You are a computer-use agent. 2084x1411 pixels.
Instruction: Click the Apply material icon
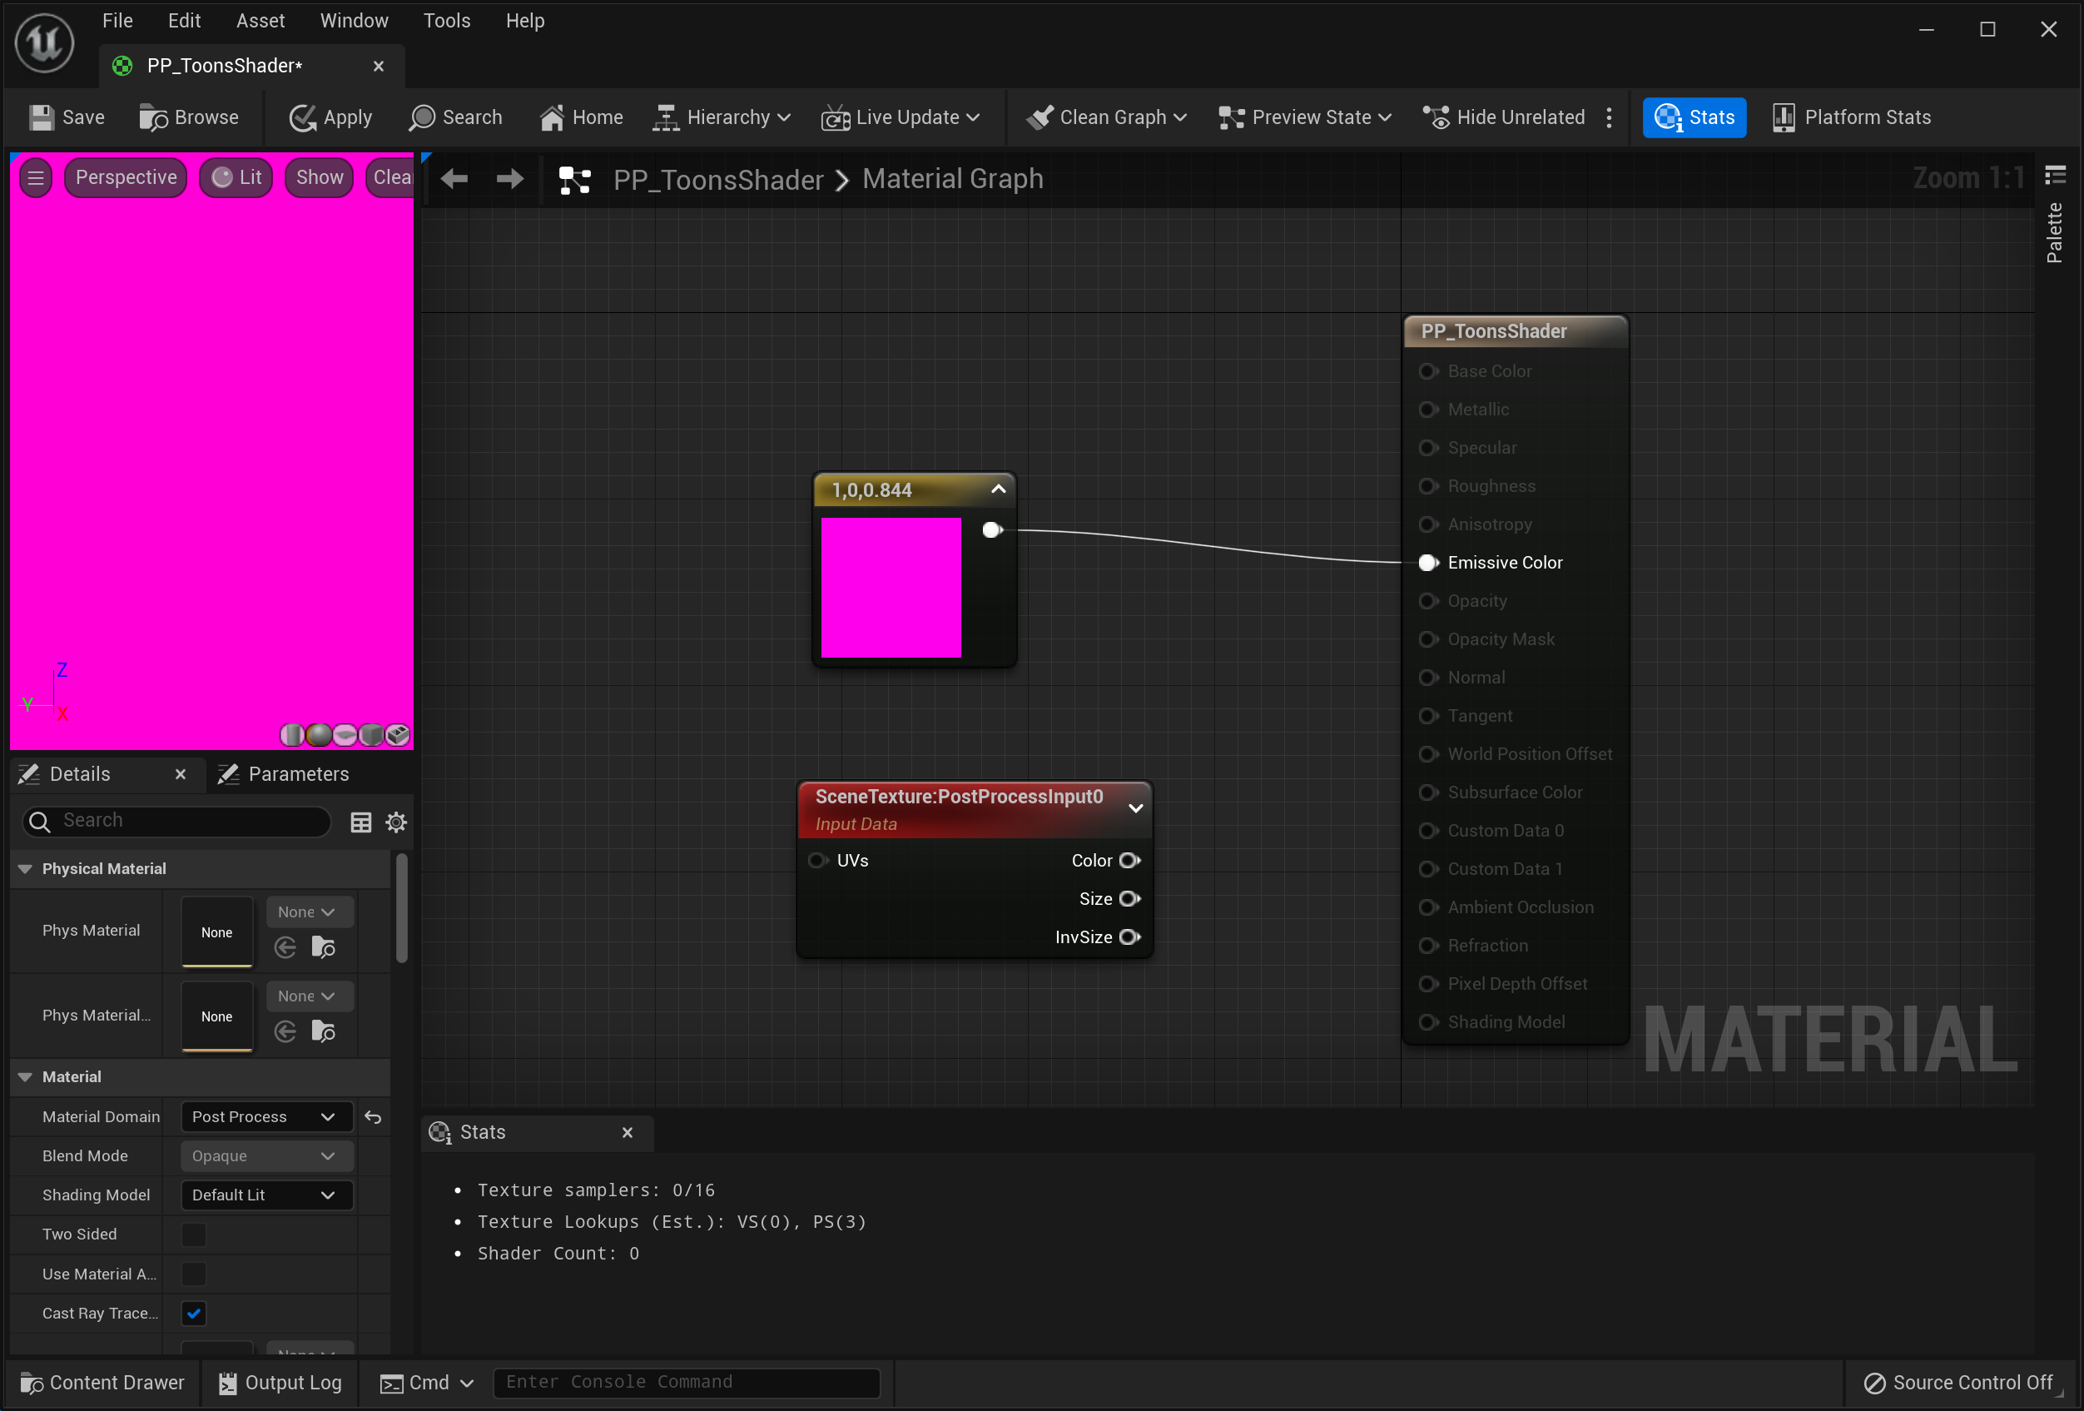tap(303, 117)
